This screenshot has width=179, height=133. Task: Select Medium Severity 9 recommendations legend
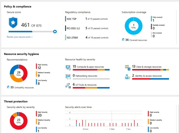[43, 74]
